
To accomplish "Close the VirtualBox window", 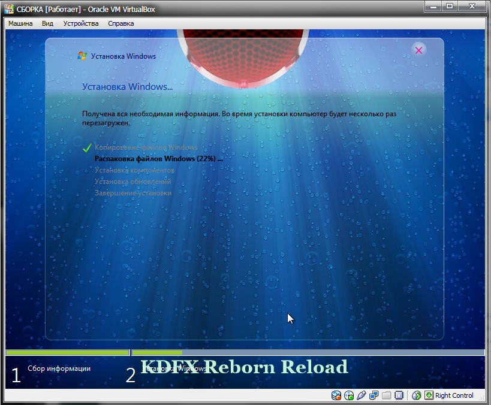I will [x=472, y=6].
